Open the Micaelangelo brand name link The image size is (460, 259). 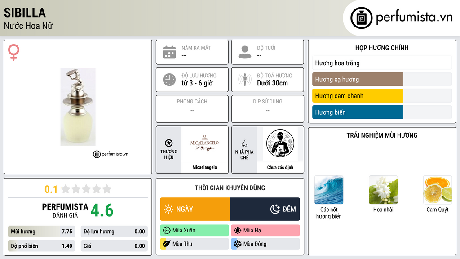coord(204,167)
